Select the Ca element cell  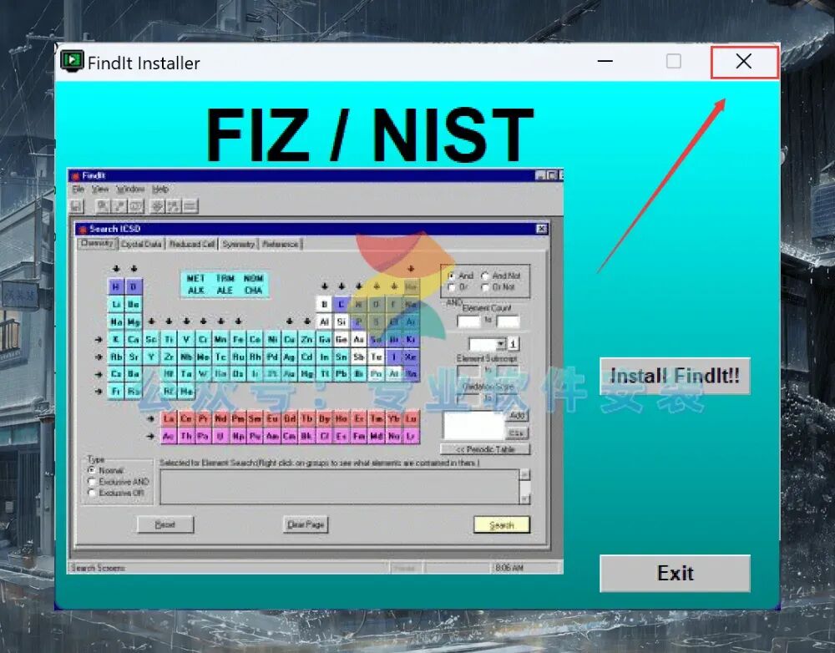click(134, 339)
